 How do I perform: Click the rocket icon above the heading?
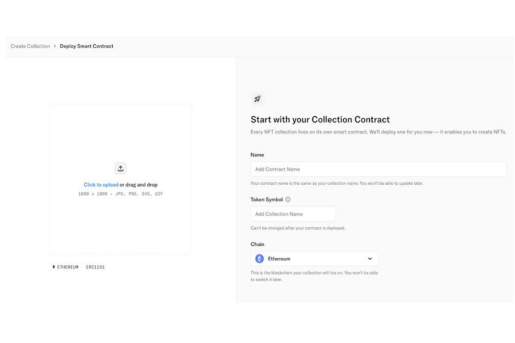[x=257, y=99]
